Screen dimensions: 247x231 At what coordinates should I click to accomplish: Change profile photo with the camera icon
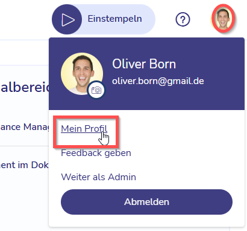click(x=96, y=90)
